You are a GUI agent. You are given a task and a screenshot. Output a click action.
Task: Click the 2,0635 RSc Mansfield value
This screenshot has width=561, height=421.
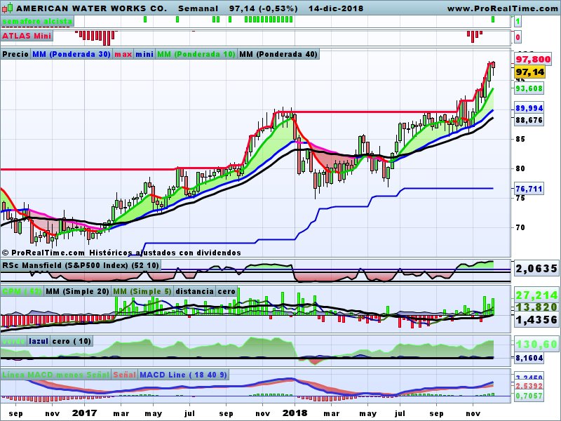click(536, 269)
